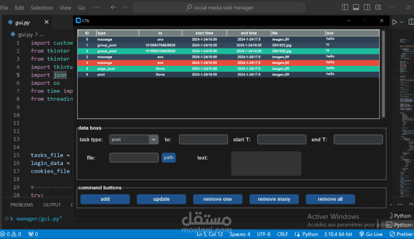Click the Go Live status bar button
Viewport: 414px width, 239px height.
[x=371, y=234]
